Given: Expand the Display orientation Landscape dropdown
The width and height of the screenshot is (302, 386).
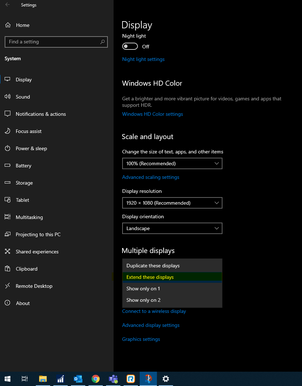Looking at the screenshot, I should (172, 228).
